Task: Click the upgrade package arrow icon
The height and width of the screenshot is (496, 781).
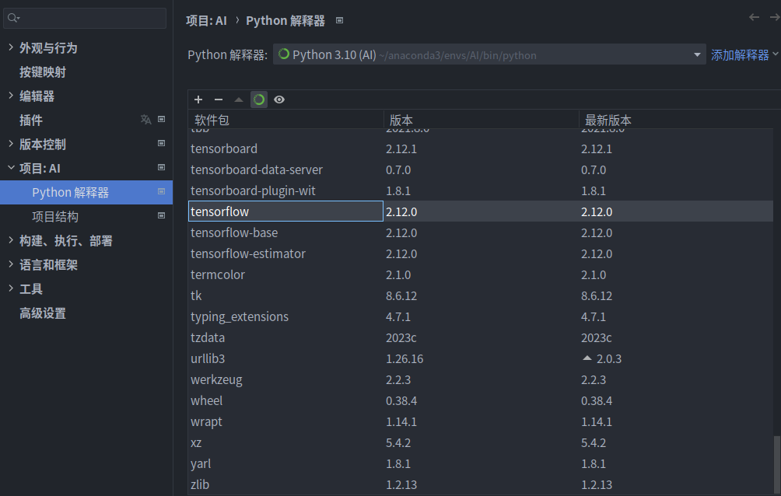Action: pos(239,100)
